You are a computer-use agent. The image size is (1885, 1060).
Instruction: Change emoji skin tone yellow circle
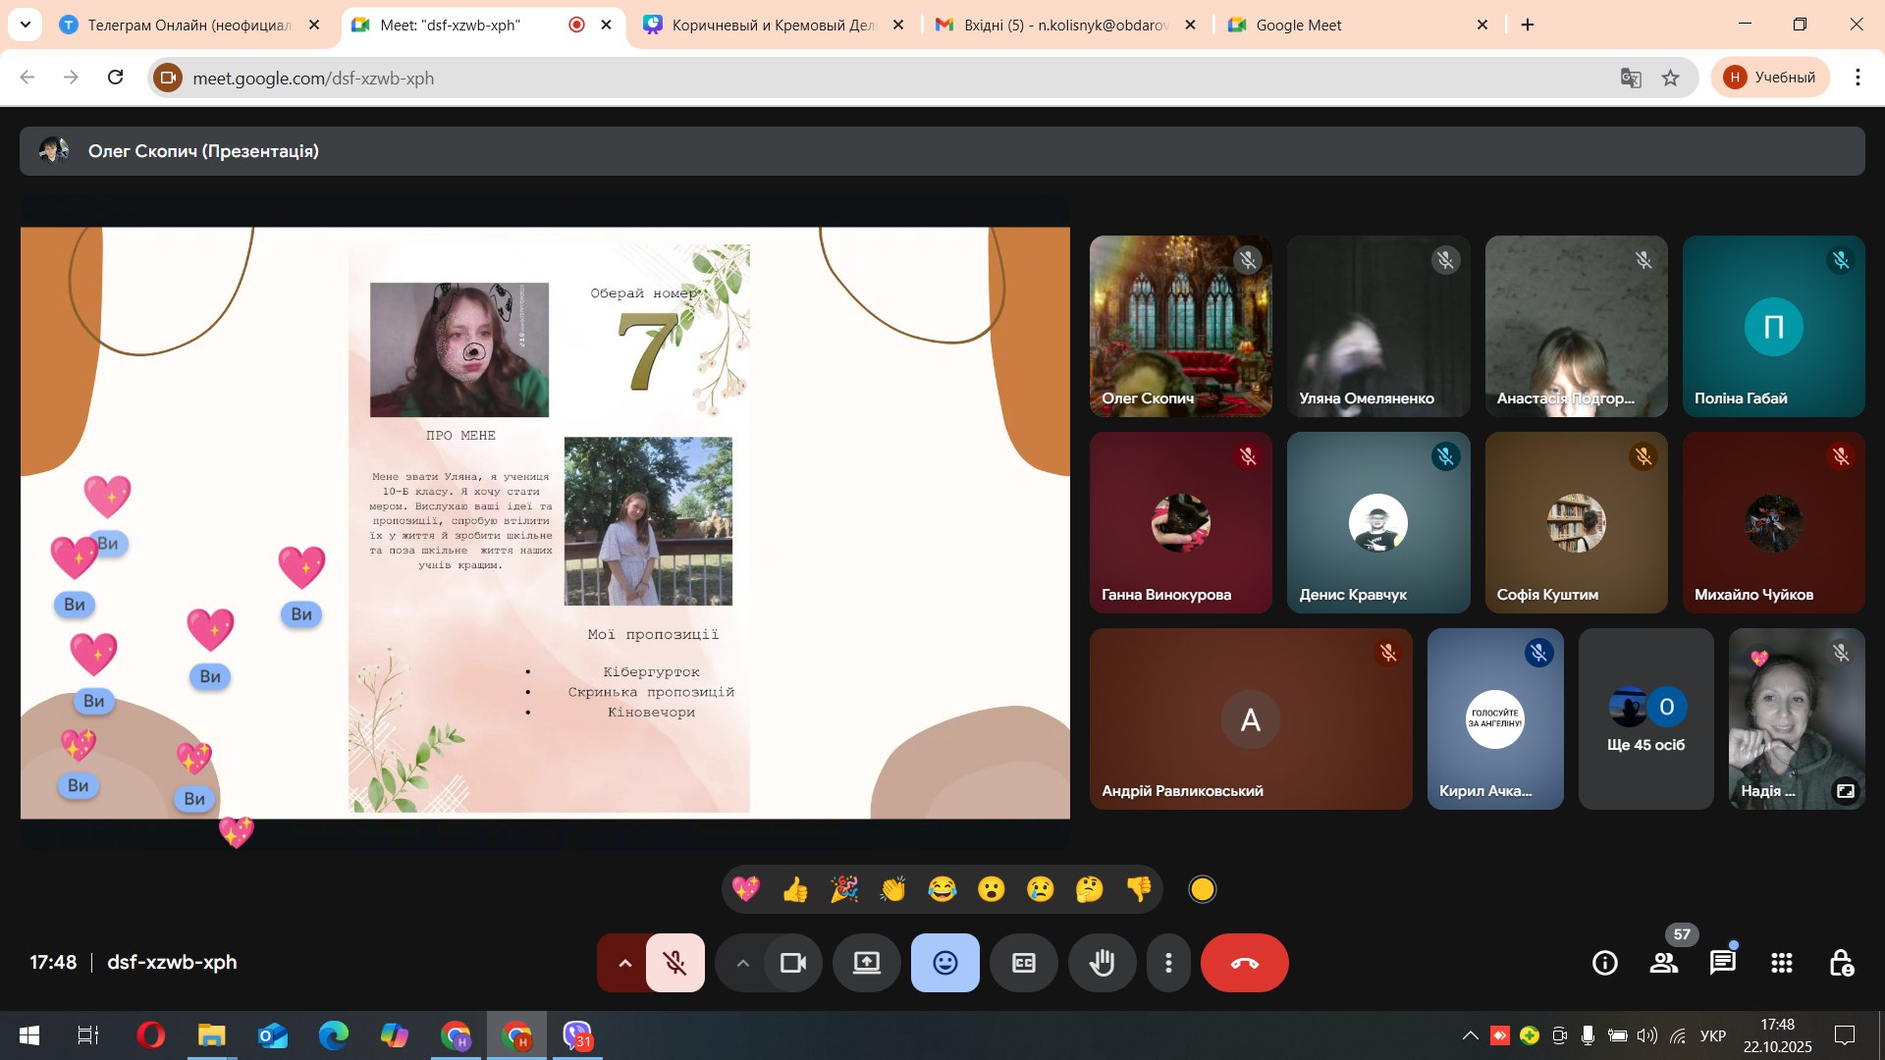pyautogui.click(x=1202, y=889)
